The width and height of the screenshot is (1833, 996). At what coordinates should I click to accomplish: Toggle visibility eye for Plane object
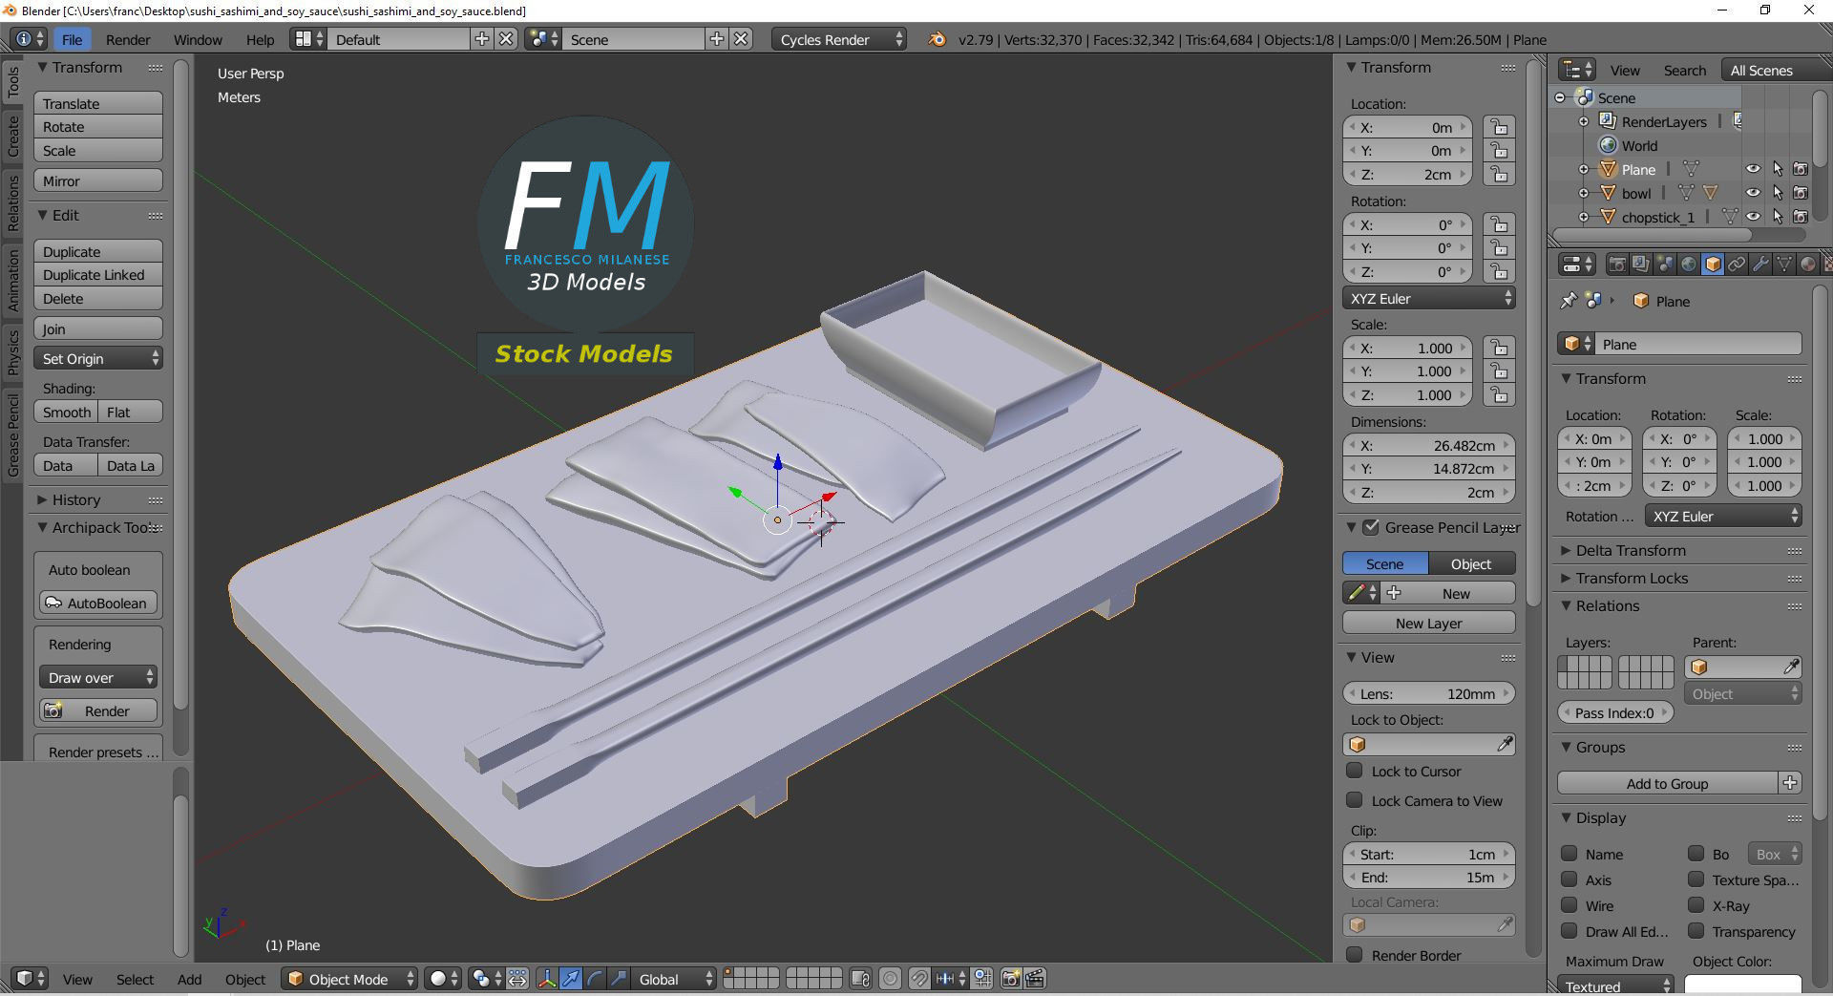point(1753,169)
